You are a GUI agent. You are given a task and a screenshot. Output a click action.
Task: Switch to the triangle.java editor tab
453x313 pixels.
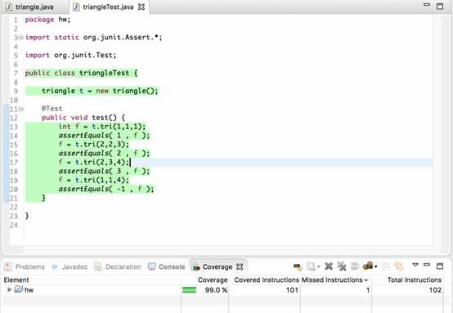coord(34,7)
